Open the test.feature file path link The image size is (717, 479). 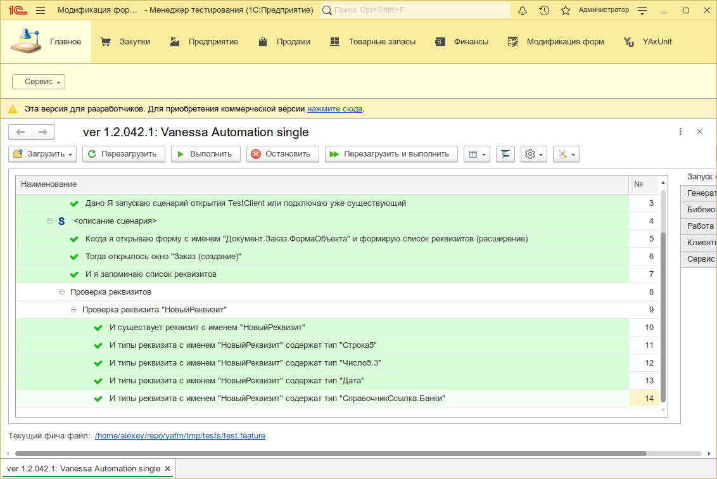tap(180, 435)
